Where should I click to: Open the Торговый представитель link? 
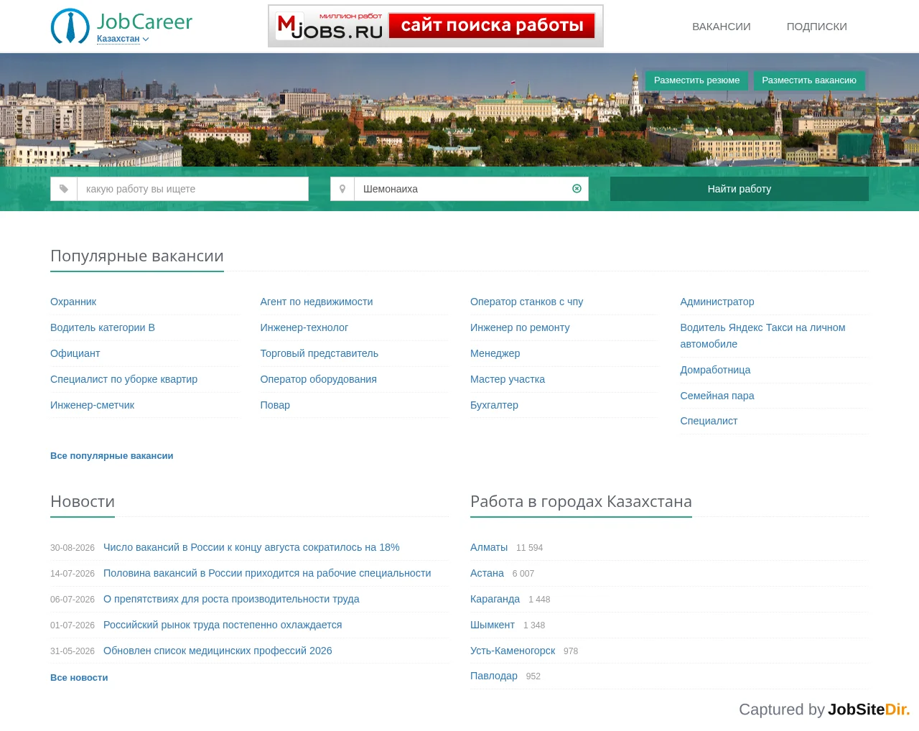319,353
